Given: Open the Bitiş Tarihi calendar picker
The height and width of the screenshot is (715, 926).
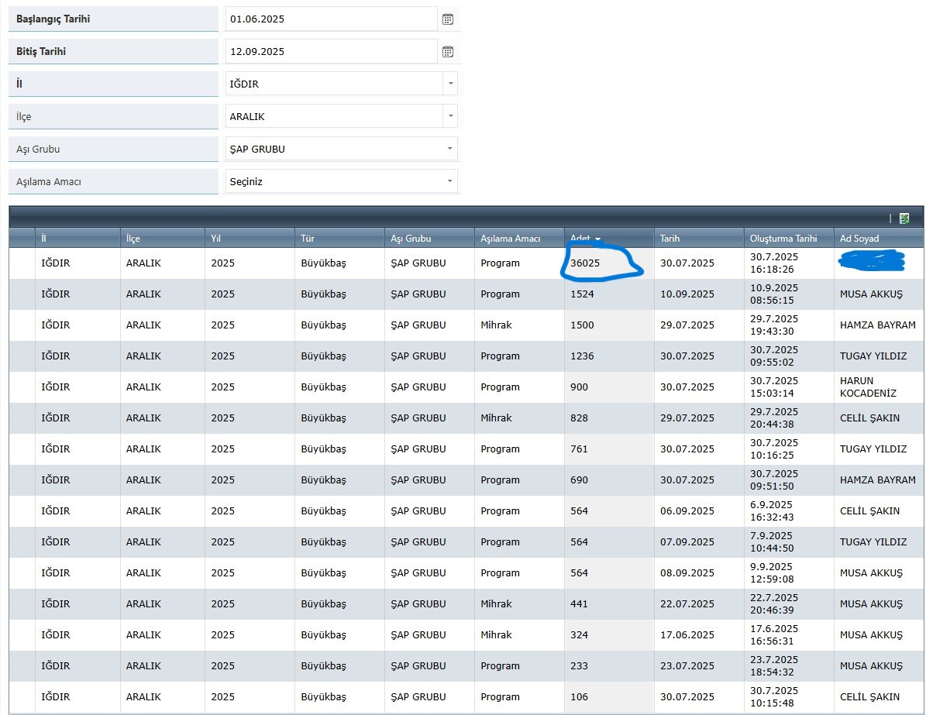Looking at the screenshot, I should tap(448, 52).
